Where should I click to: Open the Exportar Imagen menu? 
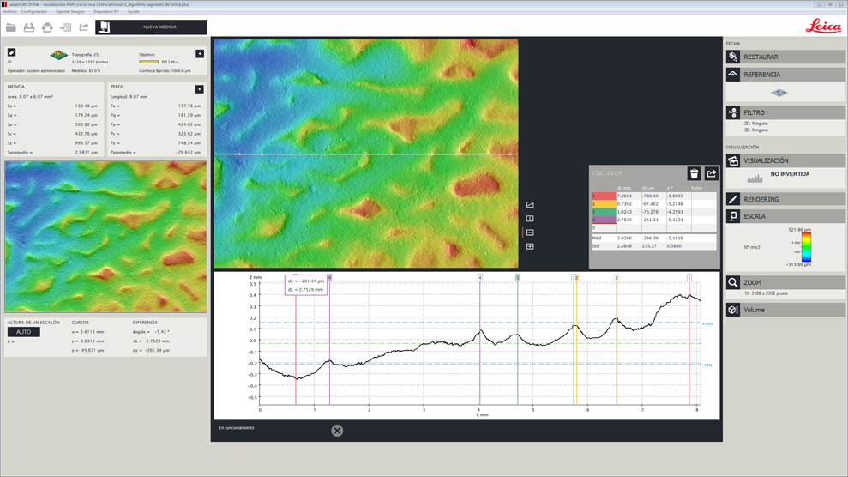[70, 12]
